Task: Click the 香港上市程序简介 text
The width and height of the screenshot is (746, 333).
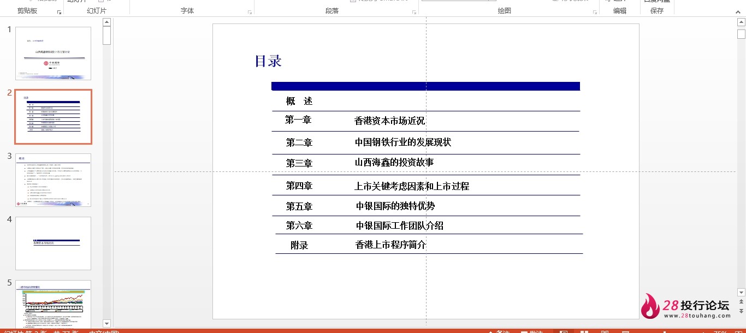Action: (390, 245)
